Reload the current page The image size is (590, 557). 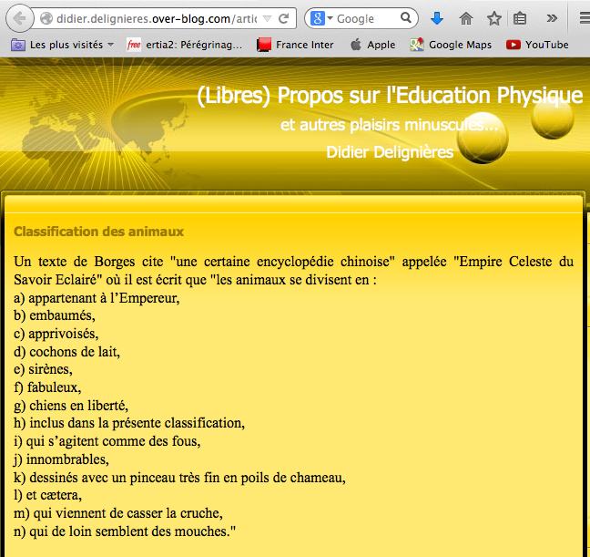285,18
